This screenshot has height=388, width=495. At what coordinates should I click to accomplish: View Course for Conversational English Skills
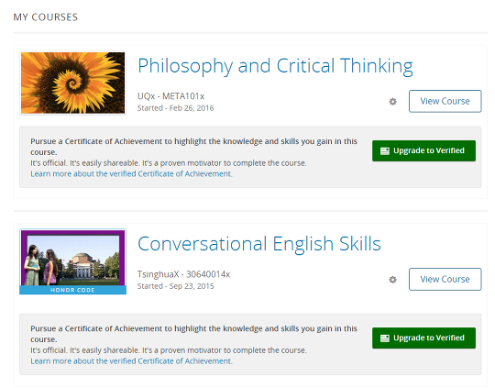pos(445,280)
